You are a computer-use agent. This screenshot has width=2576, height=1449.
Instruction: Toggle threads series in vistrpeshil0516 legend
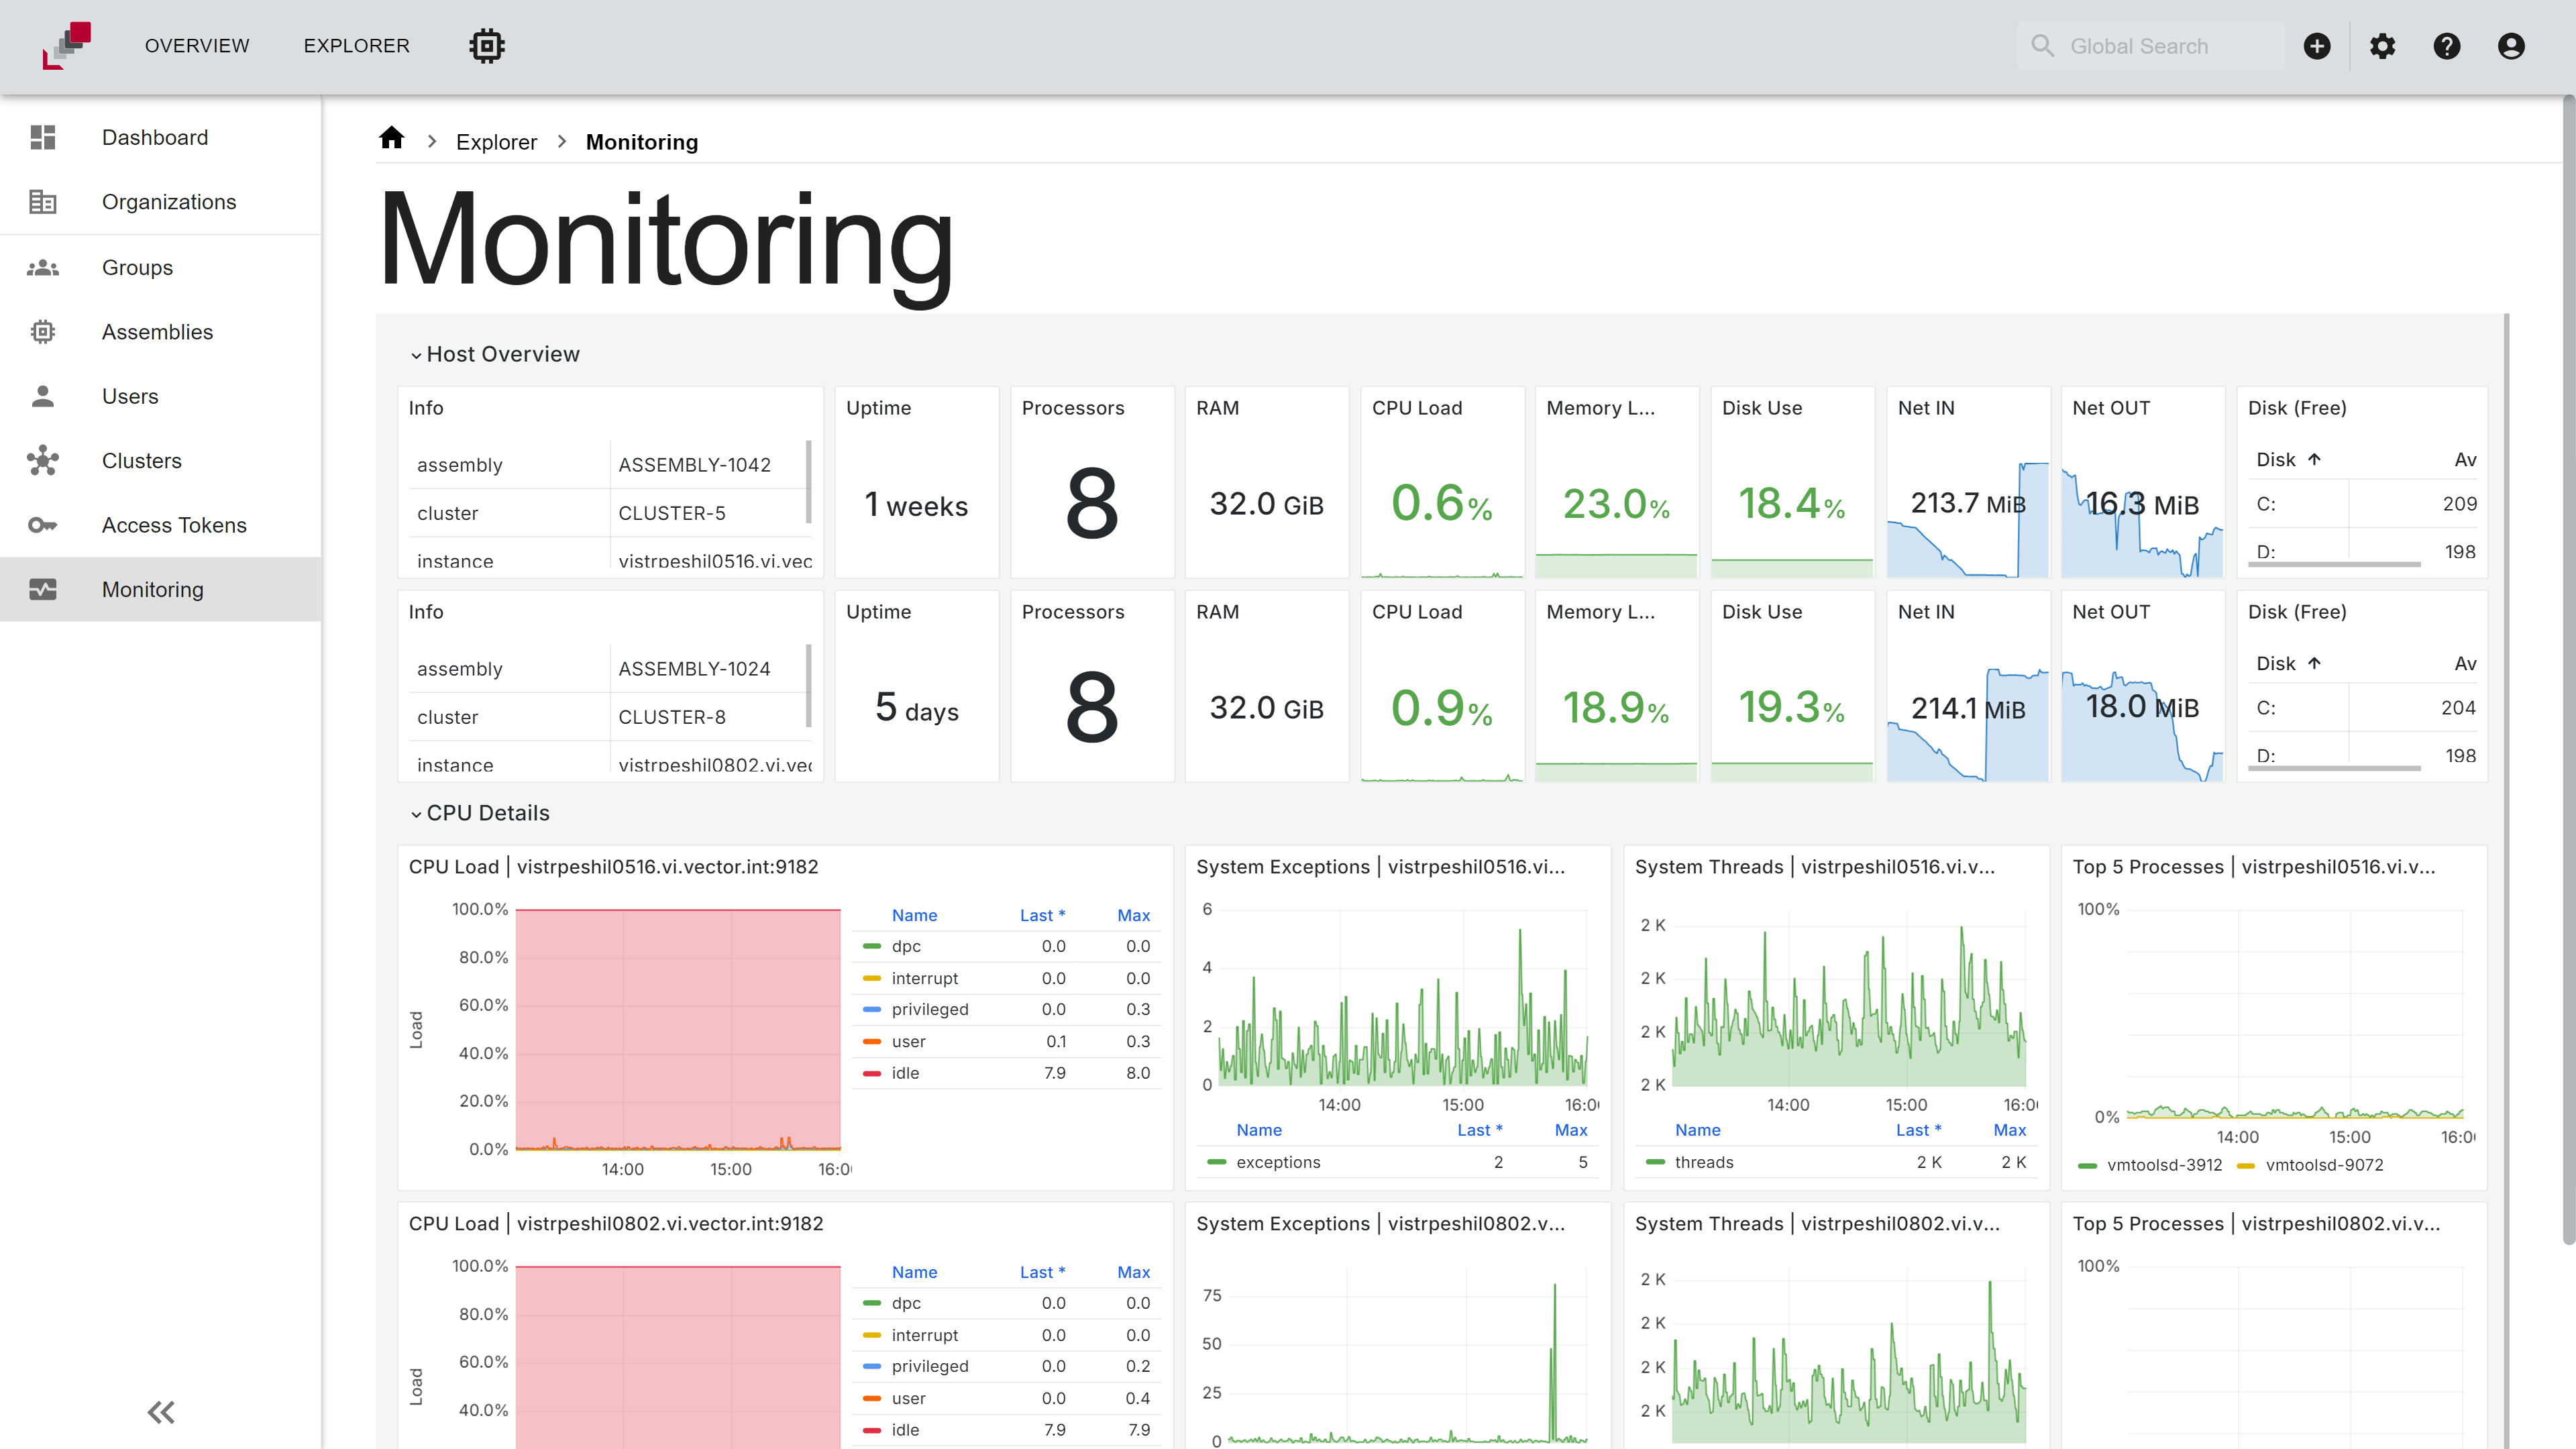tap(1704, 1162)
